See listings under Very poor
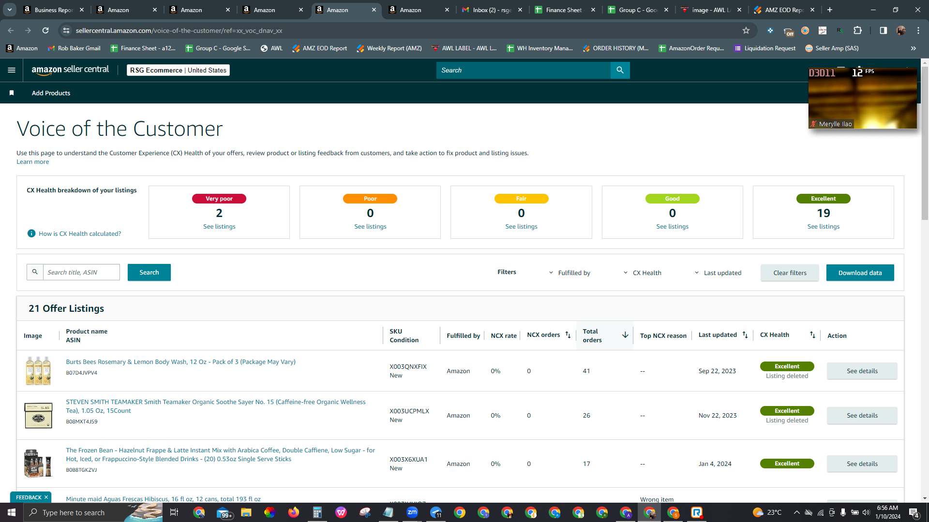 click(x=219, y=226)
